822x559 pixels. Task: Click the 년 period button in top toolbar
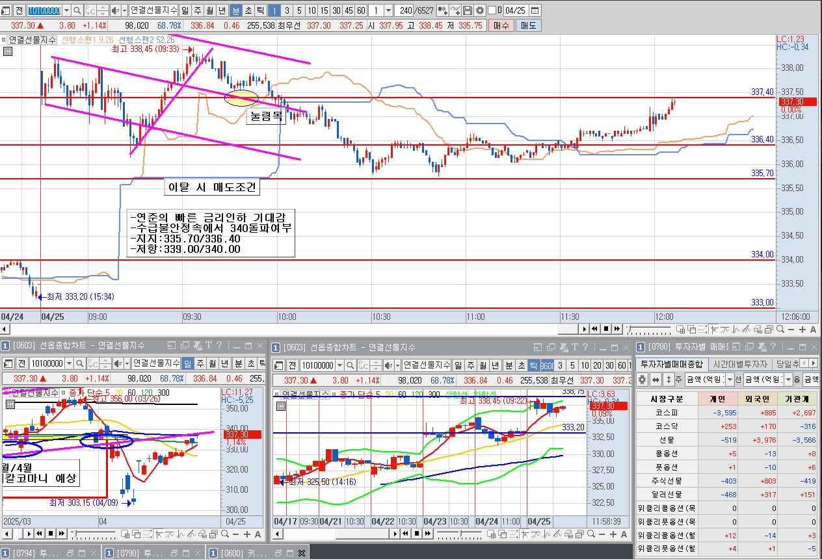(x=222, y=10)
